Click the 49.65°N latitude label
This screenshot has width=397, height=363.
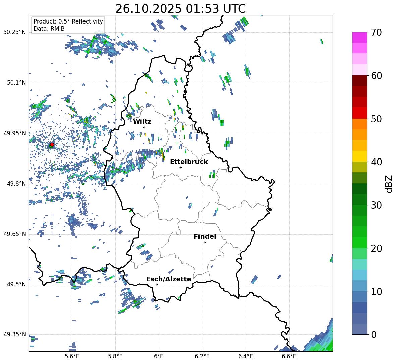coord(15,234)
